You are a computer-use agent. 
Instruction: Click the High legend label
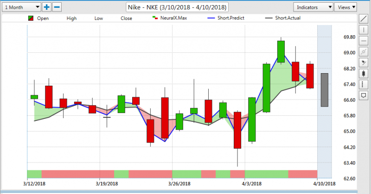(x=72, y=18)
